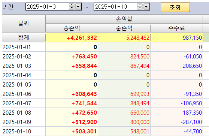Click 수수료 cell -208,650
The image size is (209, 139).
pos(177,66)
